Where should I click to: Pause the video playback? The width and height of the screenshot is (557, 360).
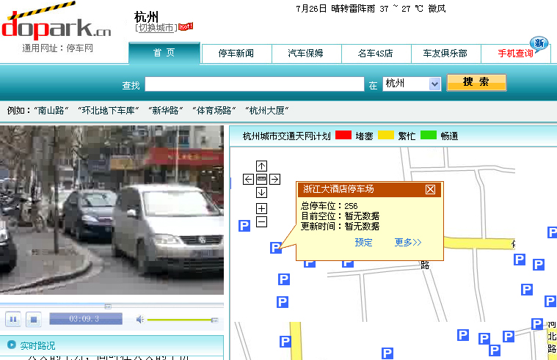coord(13,319)
